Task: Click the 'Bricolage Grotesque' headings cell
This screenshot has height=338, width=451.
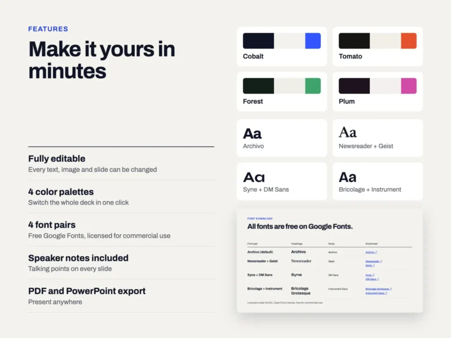Action: click(300, 291)
